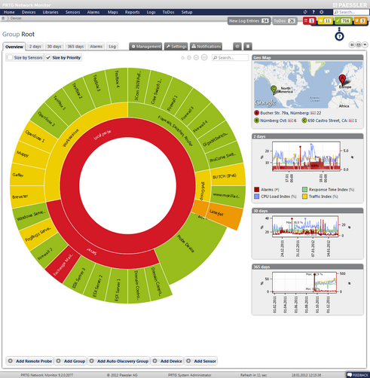The image size is (370, 378).
Task: Switch to the 30 days tab
Action: coord(54,47)
